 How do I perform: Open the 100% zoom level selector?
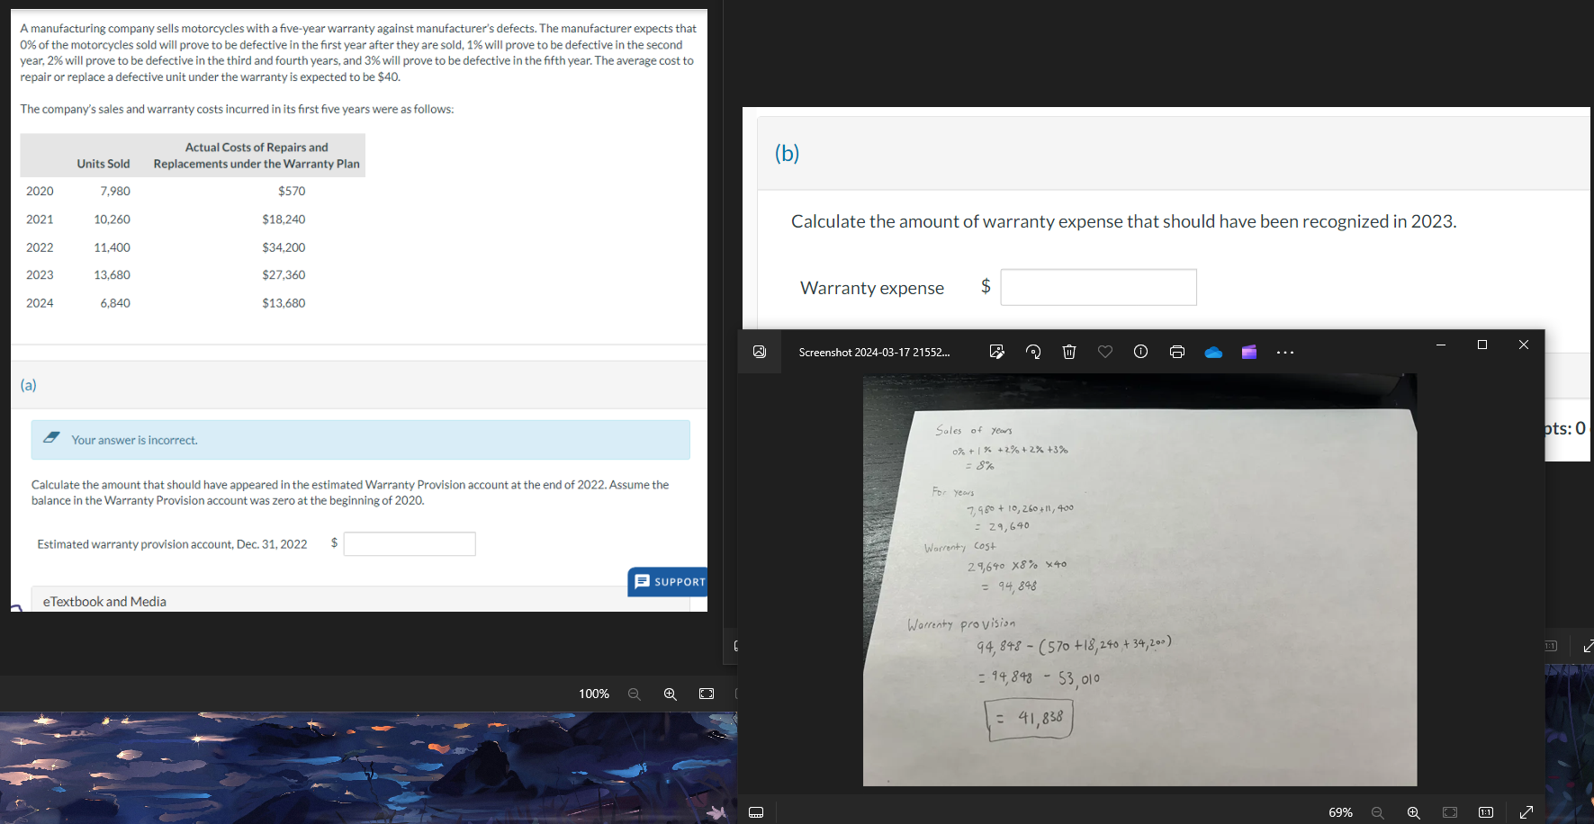click(594, 694)
